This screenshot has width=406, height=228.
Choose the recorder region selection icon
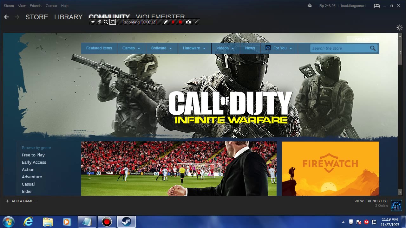pos(113,22)
